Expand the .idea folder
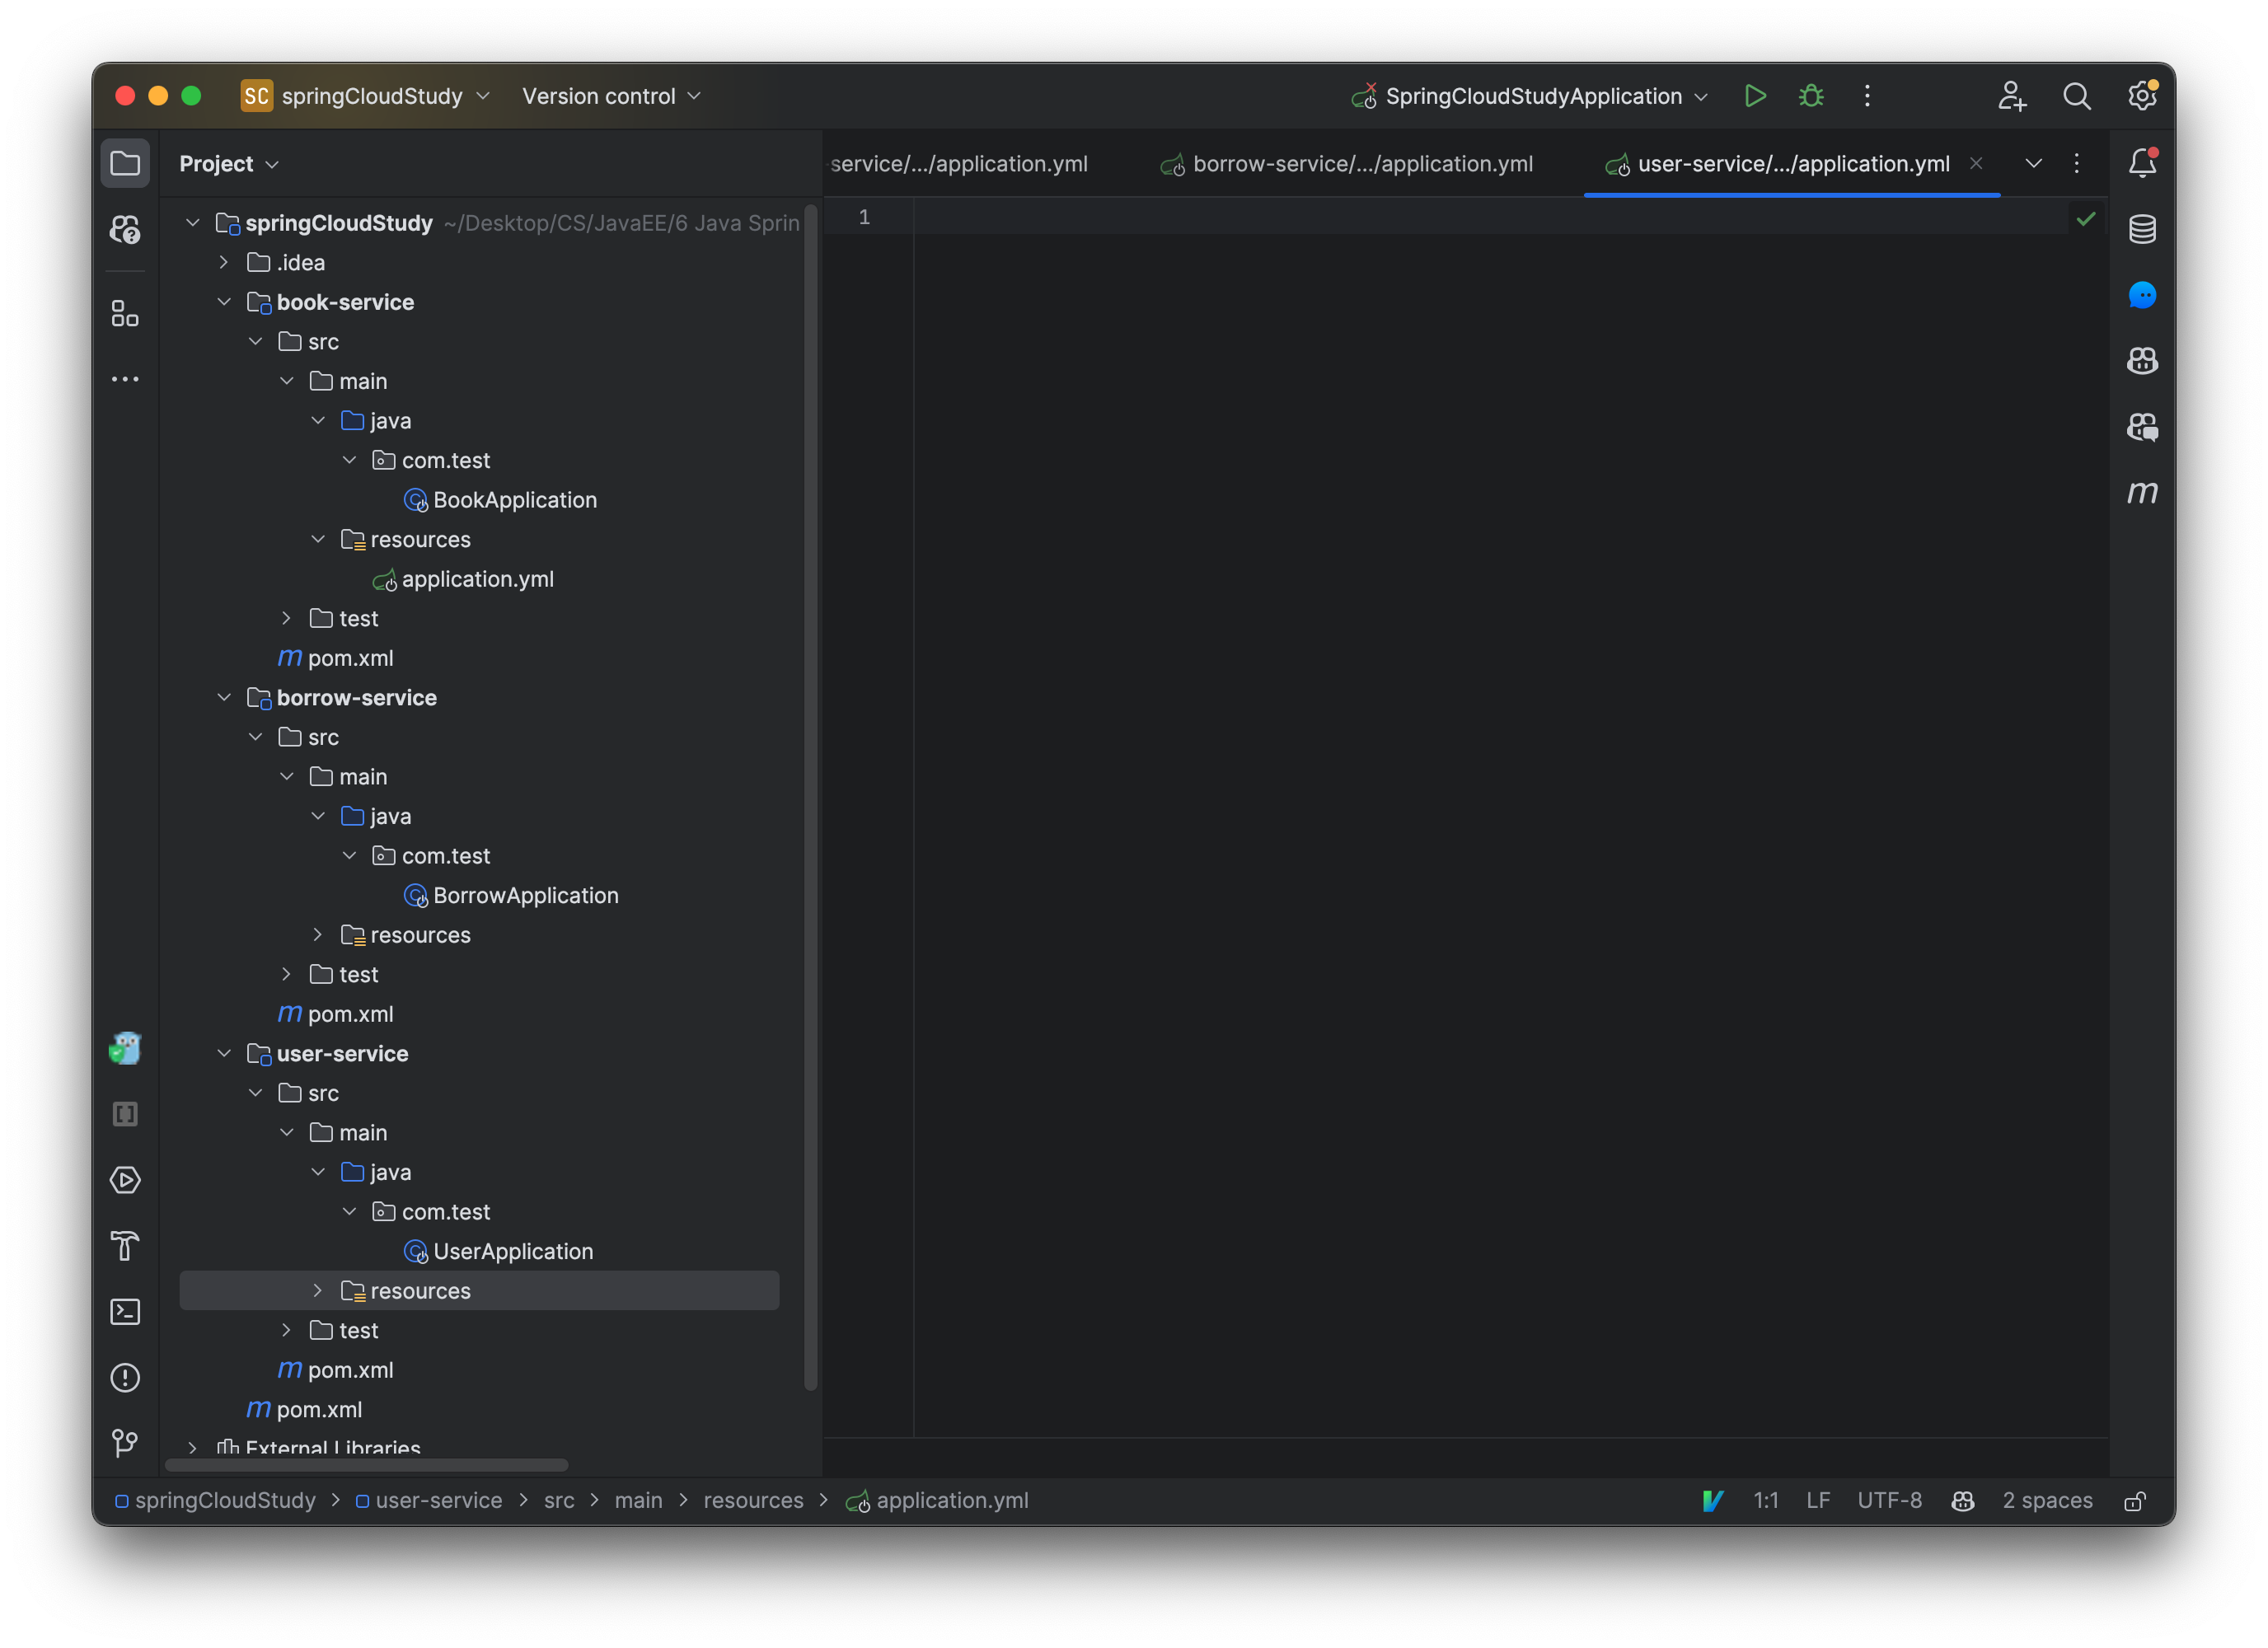The height and width of the screenshot is (1648, 2268). 224,262
